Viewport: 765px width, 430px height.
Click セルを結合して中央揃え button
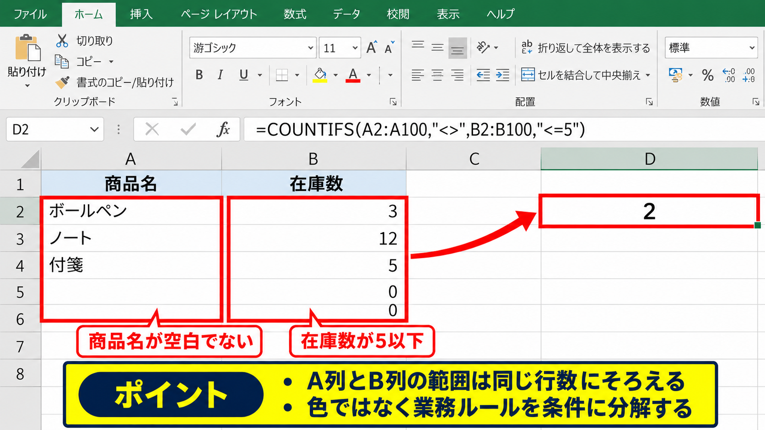pos(585,75)
